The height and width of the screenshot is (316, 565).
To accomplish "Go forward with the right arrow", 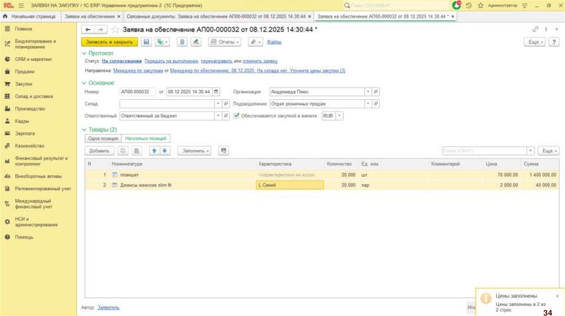I will 100,30.
